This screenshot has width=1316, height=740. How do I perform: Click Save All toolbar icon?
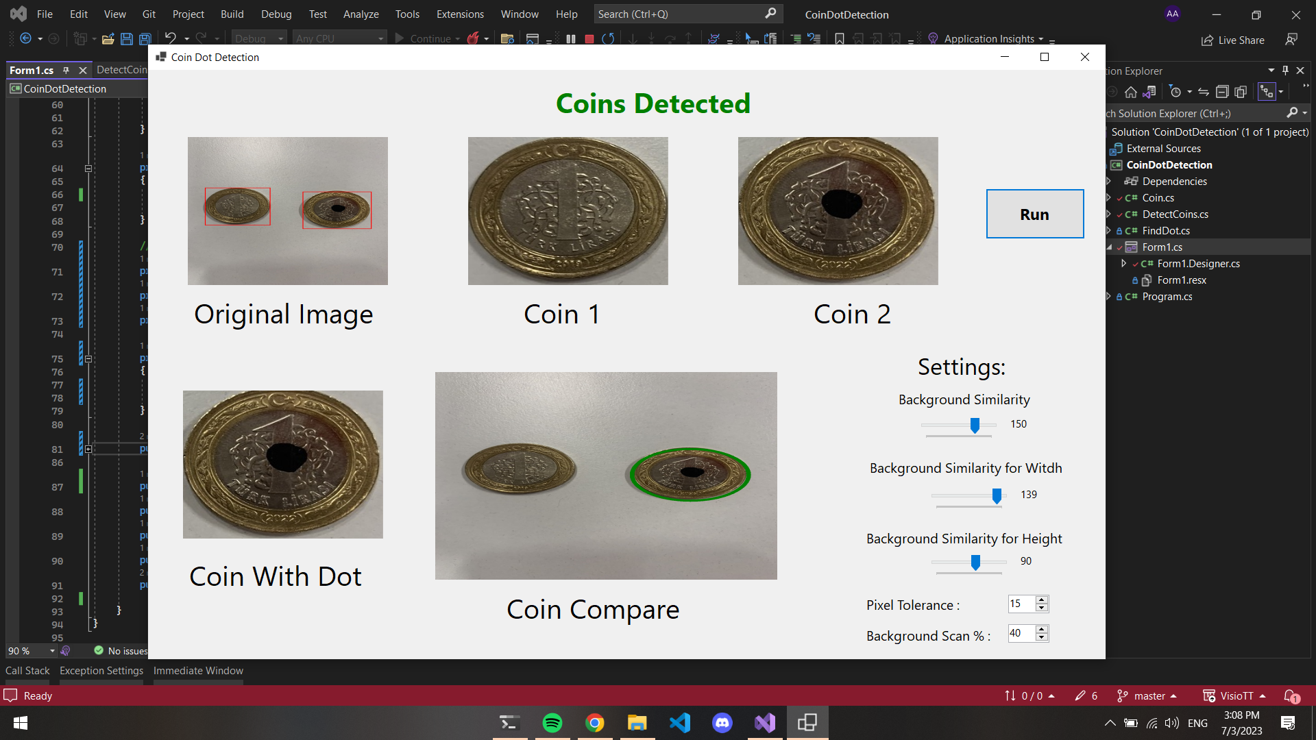point(145,39)
